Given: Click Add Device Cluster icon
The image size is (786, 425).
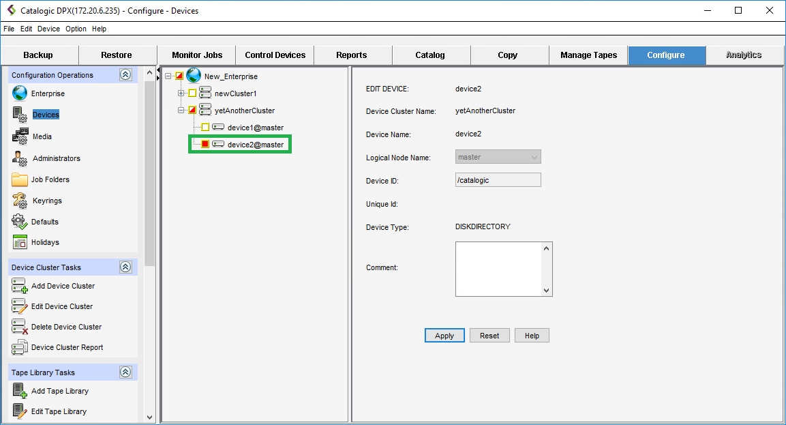Looking at the screenshot, I should tap(20, 286).
